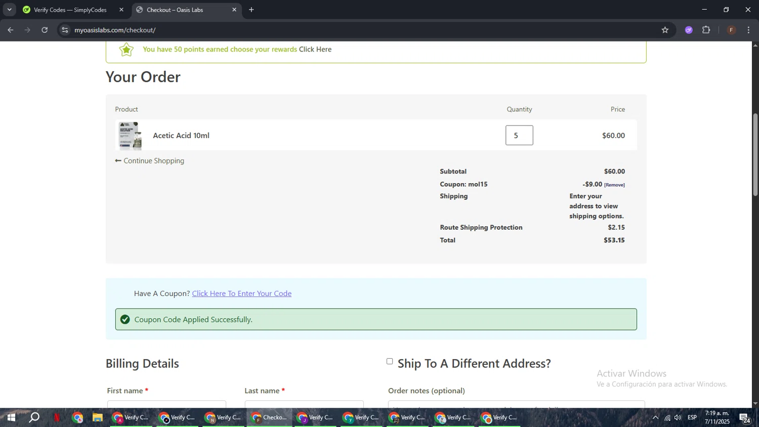Open the Extensions puzzle-piece menu

coord(706,30)
